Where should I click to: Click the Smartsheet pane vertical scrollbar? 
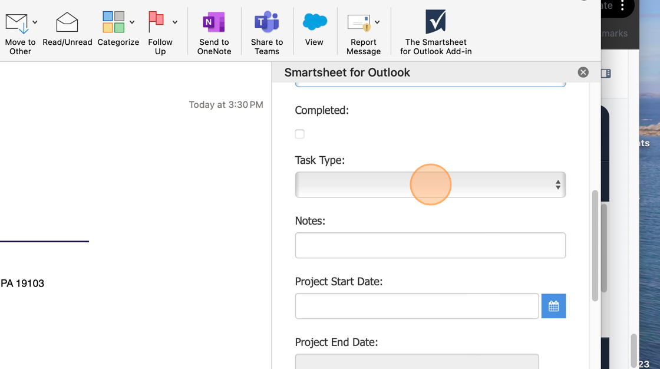(x=595, y=246)
